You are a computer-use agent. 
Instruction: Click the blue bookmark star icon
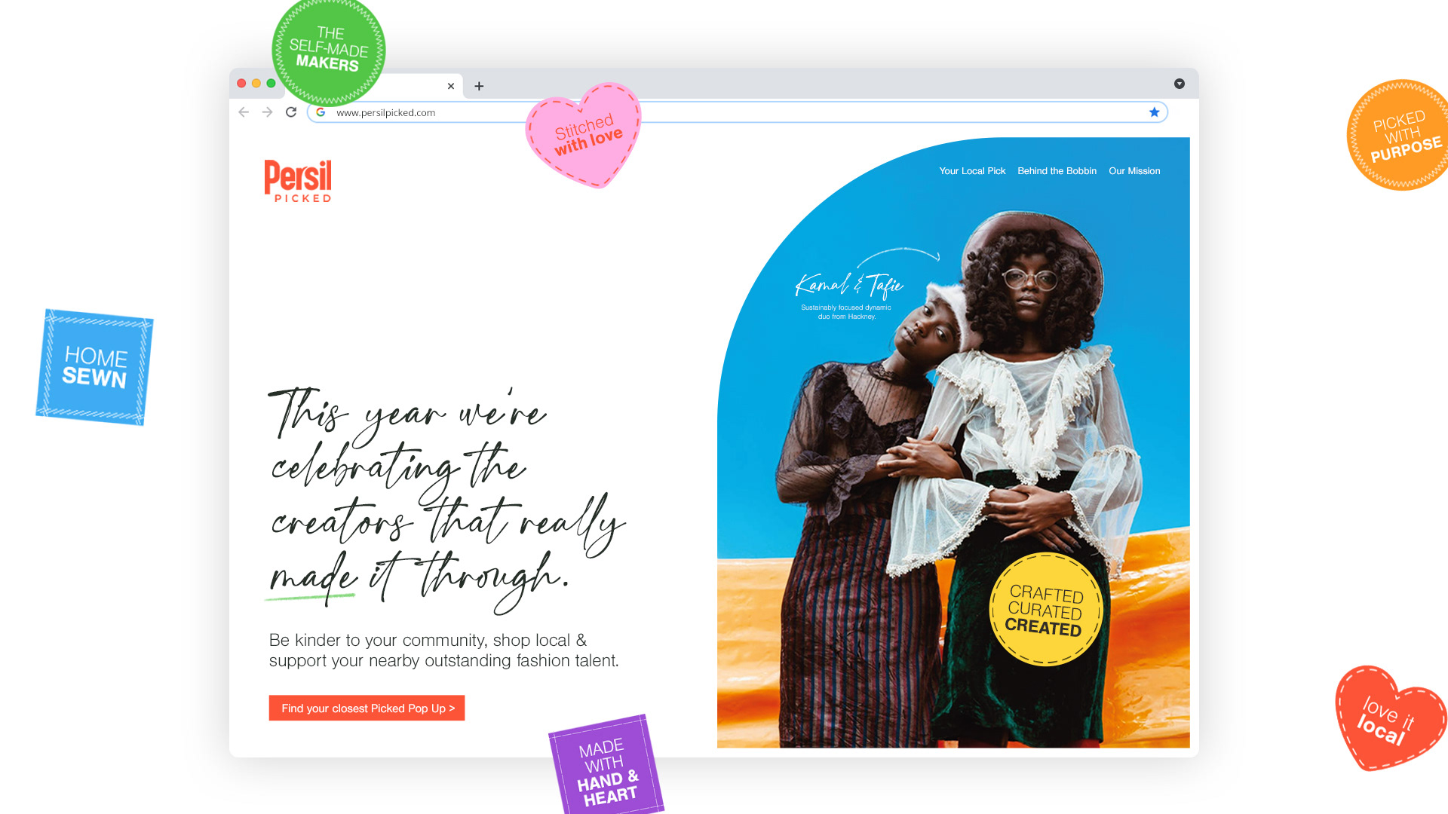click(x=1154, y=112)
